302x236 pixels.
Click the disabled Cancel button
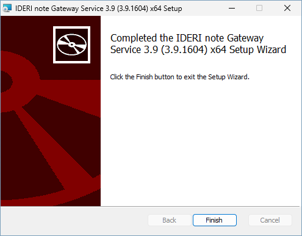pyautogui.click(x=270, y=220)
